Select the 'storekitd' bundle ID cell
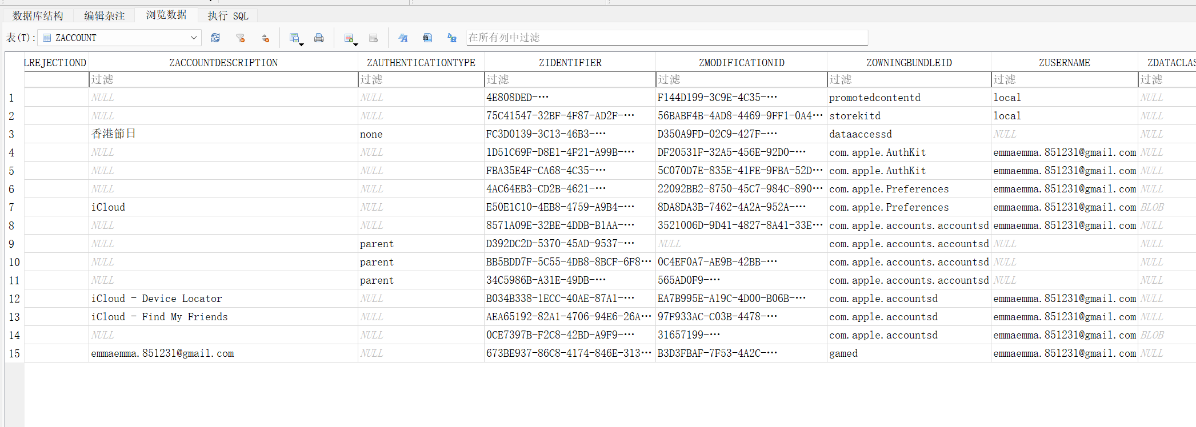 (909, 116)
